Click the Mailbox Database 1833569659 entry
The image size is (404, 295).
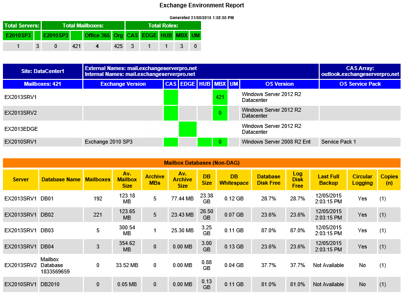(x=55, y=265)
